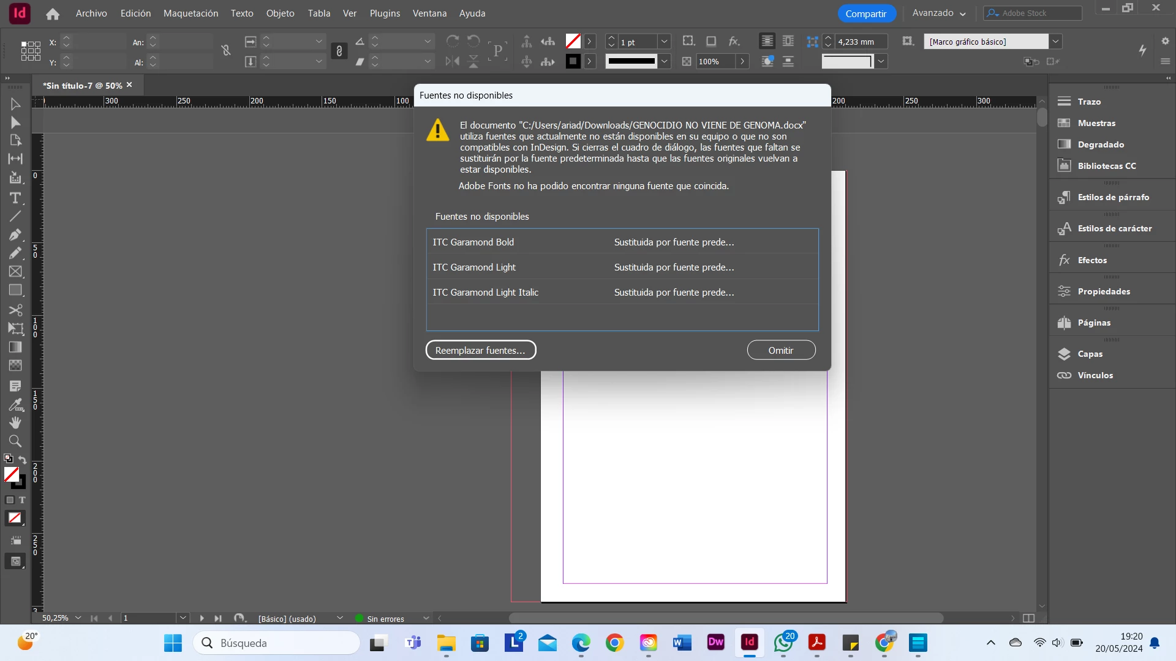Open the Capas panel
This screenshot has width=1176, height=661.
tap(1090, 354)
